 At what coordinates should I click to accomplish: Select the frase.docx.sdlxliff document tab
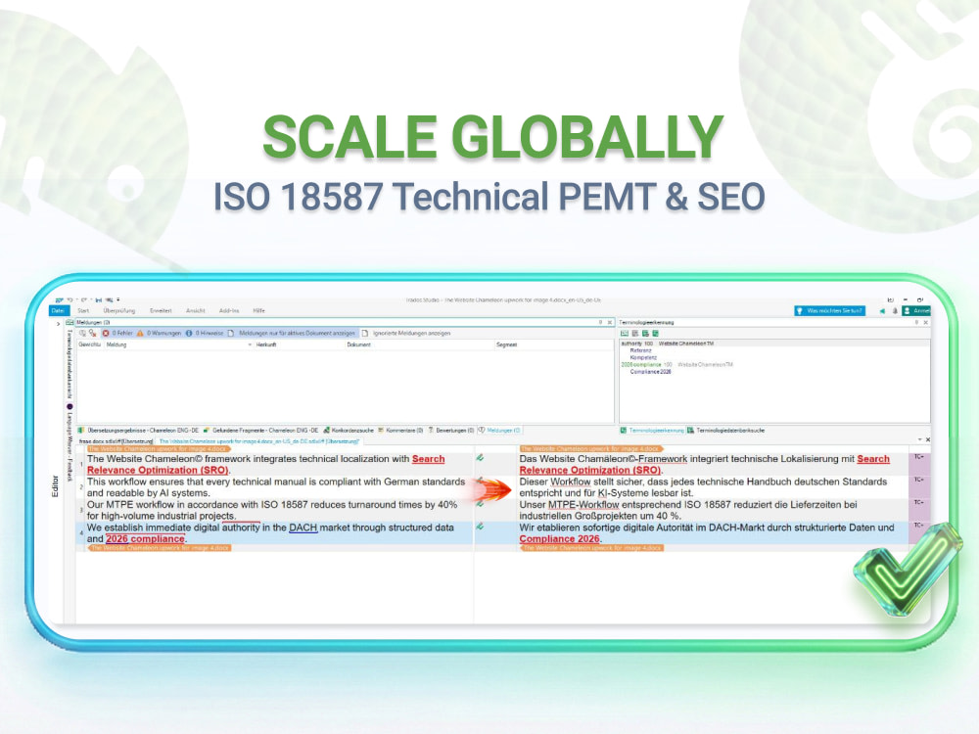pos(116,441)
